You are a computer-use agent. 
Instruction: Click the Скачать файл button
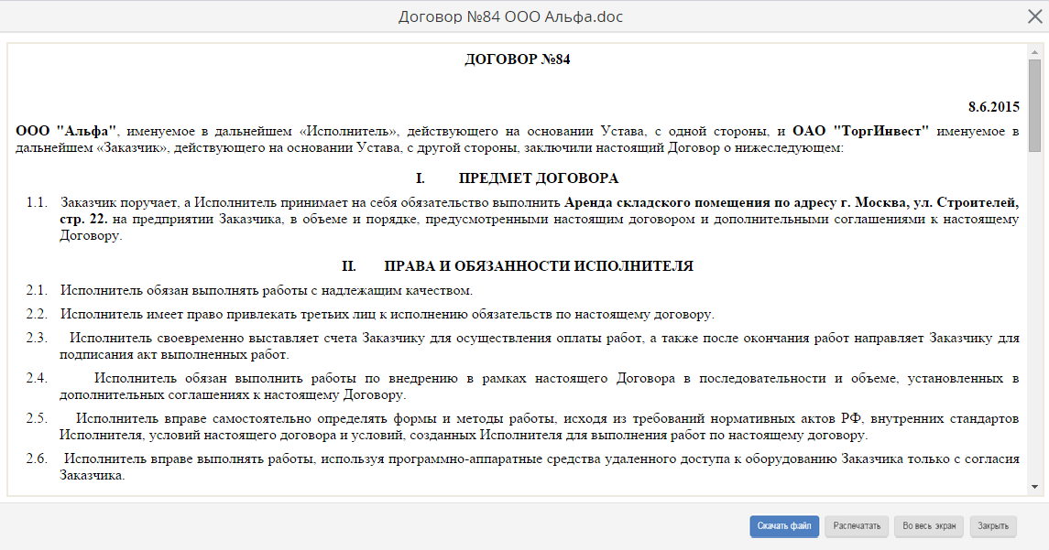coord(784,526)
